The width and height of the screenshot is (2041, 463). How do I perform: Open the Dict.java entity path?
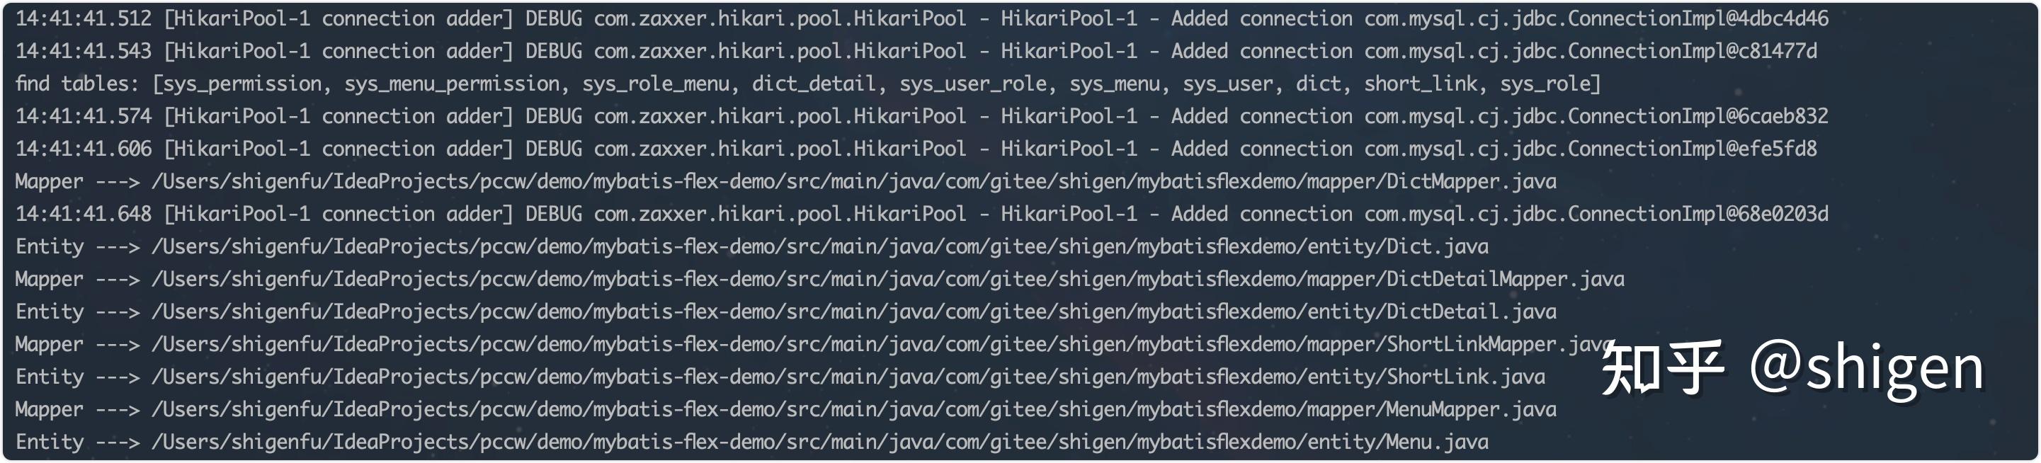819,246
